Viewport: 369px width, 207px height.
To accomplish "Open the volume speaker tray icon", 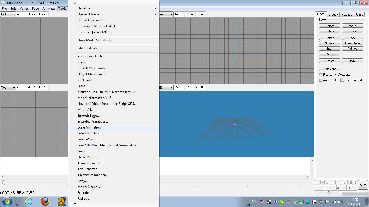I will point(340,202).
